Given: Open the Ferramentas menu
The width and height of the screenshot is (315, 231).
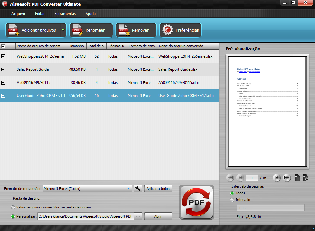Looking at the screenshot, I should point(65,14).
